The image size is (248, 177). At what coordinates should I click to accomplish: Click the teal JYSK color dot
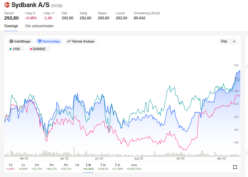[x=11, y=49]
